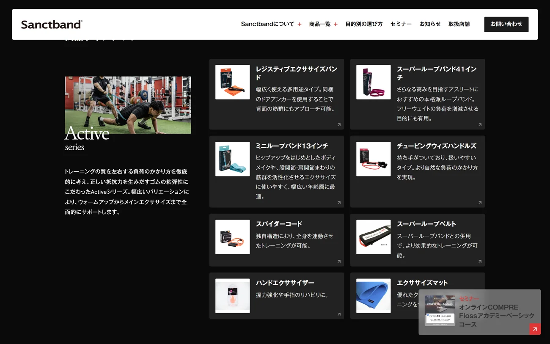Screen dimensions: 550x344
Task: Click スパイダーコード product thumbnail
Action: tap(232, 237)
